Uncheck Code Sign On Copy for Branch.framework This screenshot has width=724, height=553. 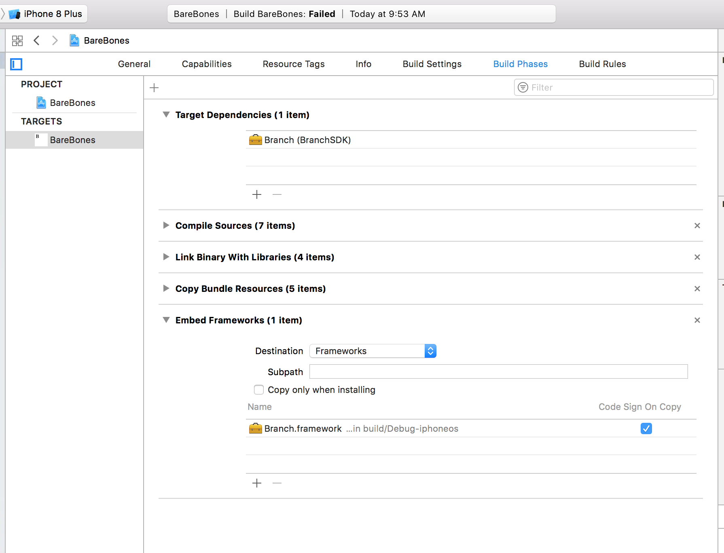point(646,428)
